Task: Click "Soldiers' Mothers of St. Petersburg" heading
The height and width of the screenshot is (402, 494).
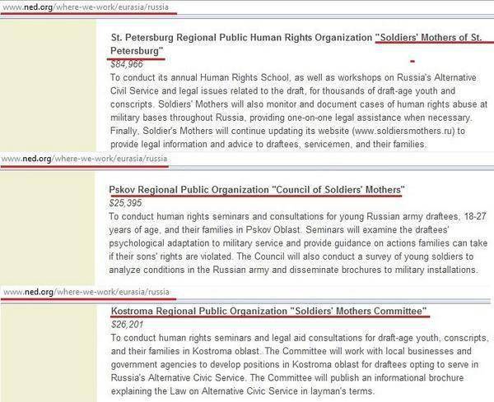Action: (296, 44)
